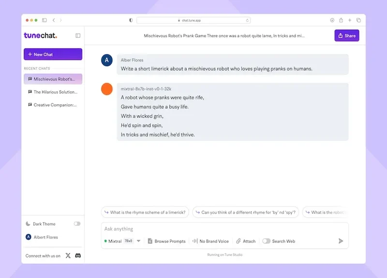Screen dimensions: 387x278
Task: Click the user message about mischievous robot
Action: pos(216,69)
